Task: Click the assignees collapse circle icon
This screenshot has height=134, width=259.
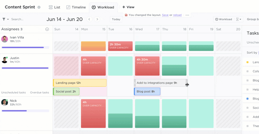Action: tap(47, 29)
